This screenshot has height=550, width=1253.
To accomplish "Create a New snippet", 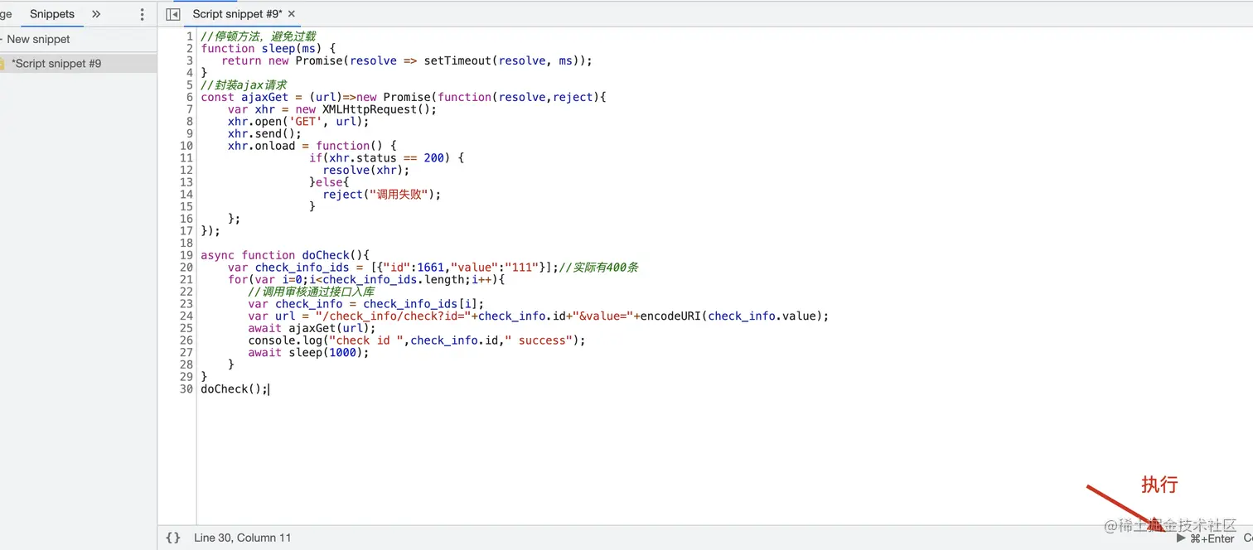I will coord(38,39).
